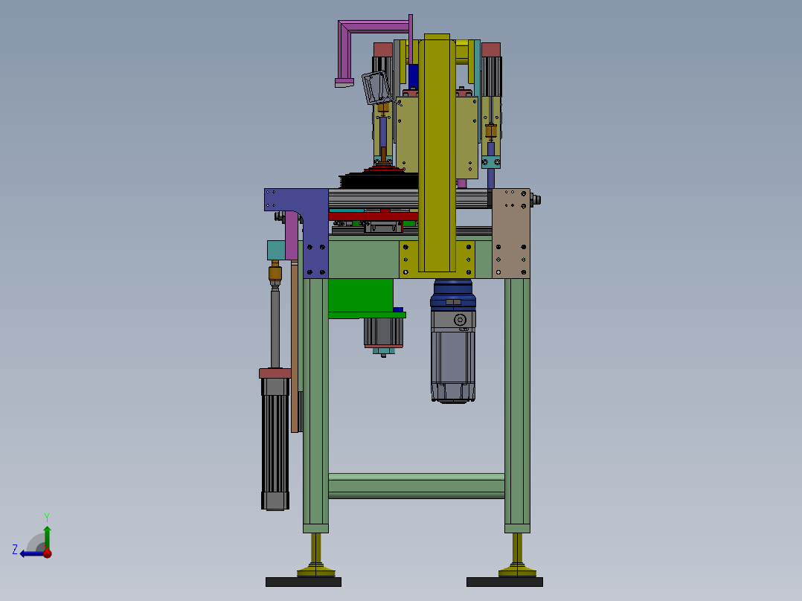802x601 pixels.
Task: Select the tilted gray sensor housing near the top
Action: (x=376, y=88)
